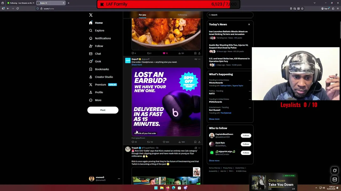Open the #ActorAwards trending topic
The image size is (341, 191).
[x=216, y=83]
